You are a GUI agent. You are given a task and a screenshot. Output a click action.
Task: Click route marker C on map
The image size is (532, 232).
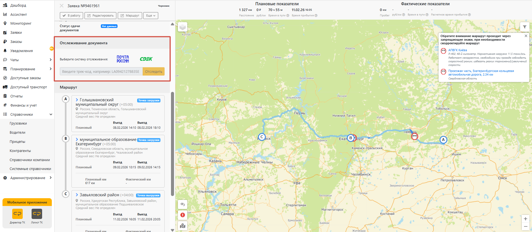pos(262,137)
